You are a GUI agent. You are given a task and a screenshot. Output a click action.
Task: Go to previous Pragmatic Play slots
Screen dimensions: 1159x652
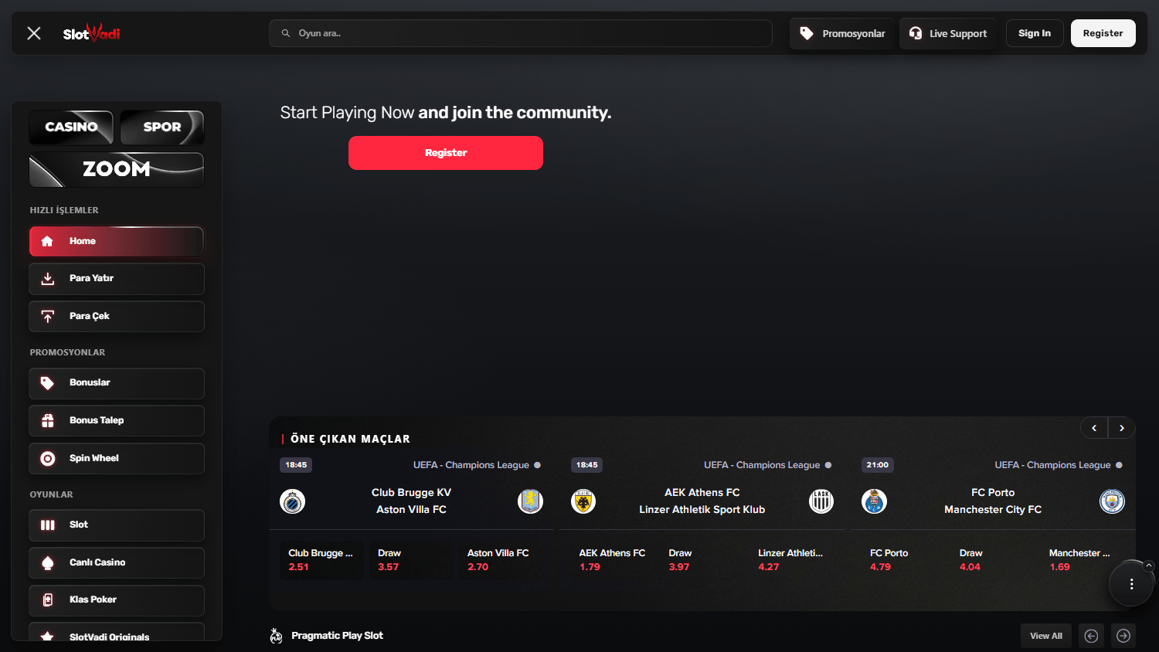1091,636
